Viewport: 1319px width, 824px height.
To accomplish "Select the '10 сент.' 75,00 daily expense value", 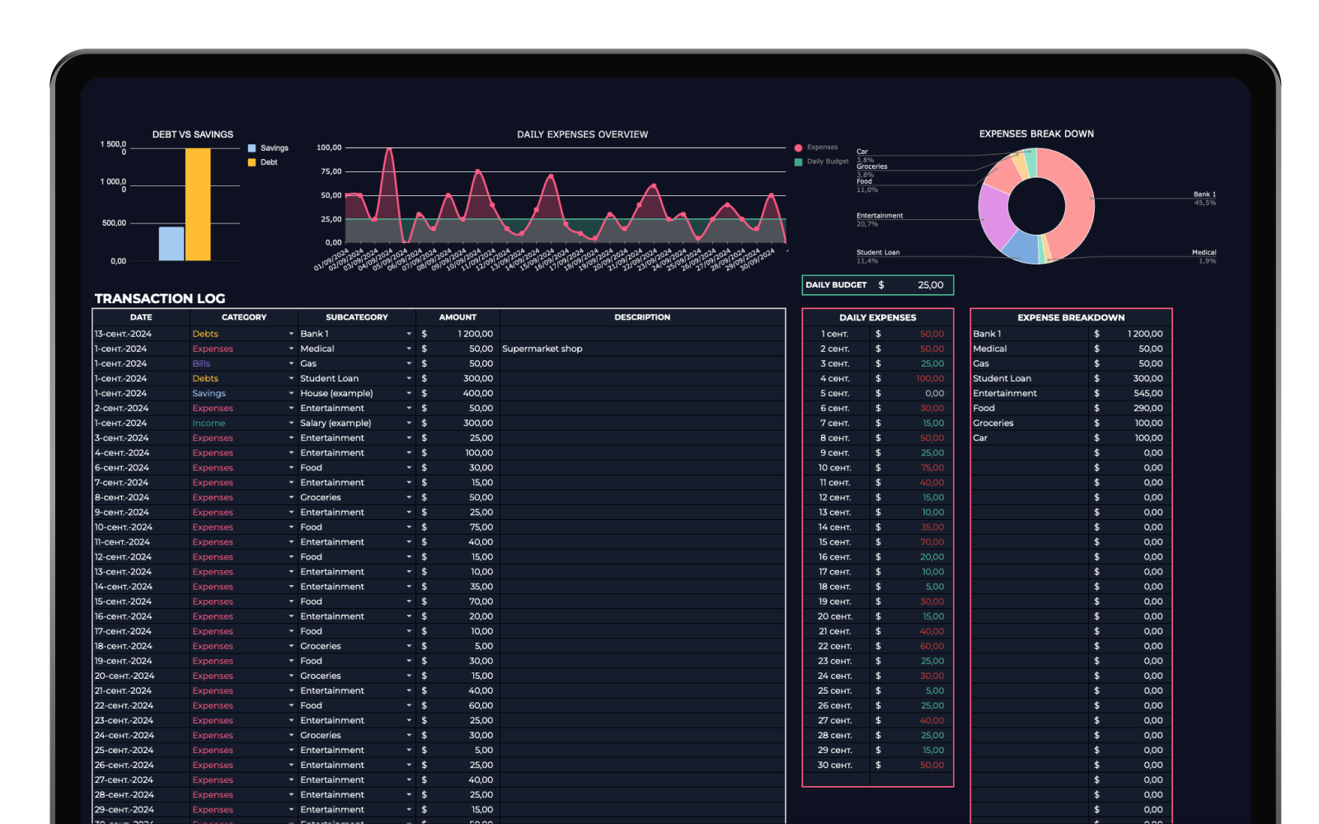I will coord(932,467).
